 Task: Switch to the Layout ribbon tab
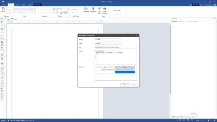point(30,5)
